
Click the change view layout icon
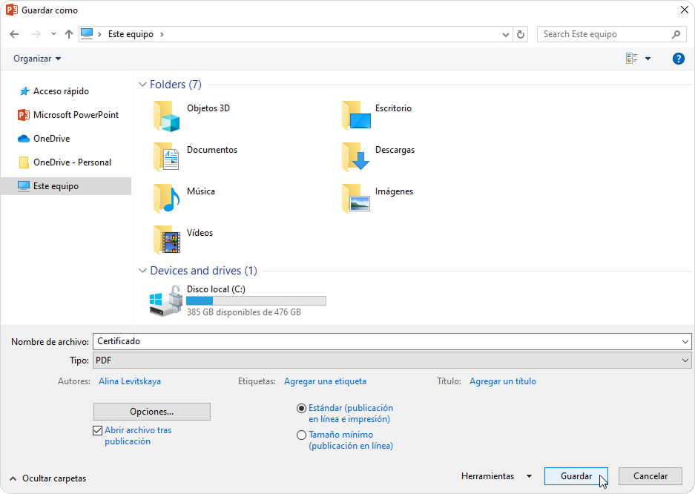pos(632,59)
